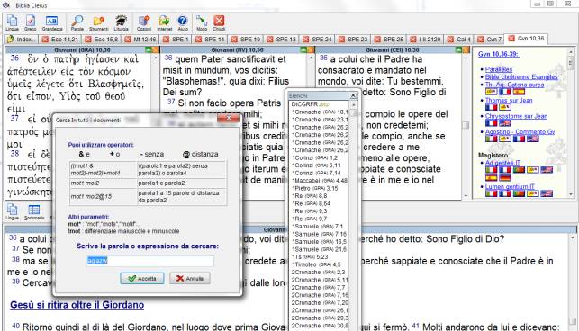
Task: Open the Bible chrétienne Evangiles link
Action: coord(521,76)
